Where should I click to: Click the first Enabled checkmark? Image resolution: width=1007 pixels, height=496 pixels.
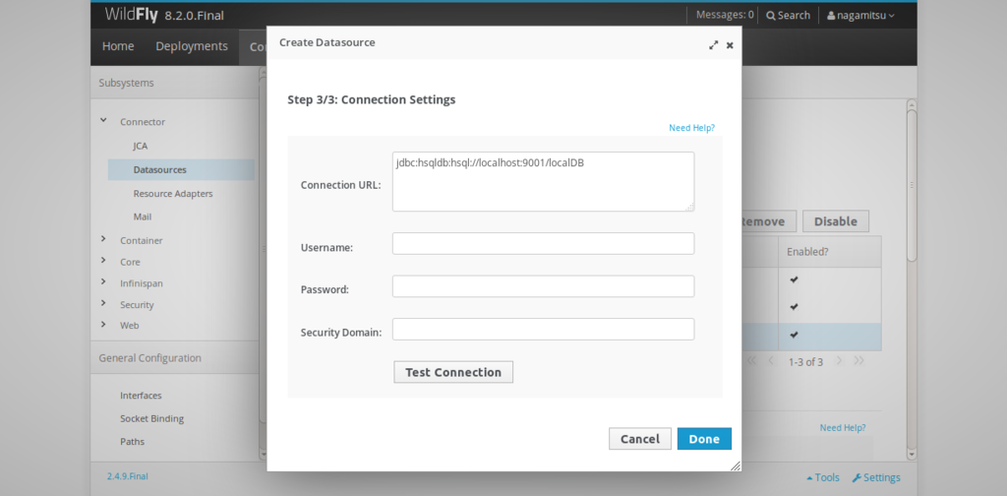pyautogui.click(x=794, y=279)
